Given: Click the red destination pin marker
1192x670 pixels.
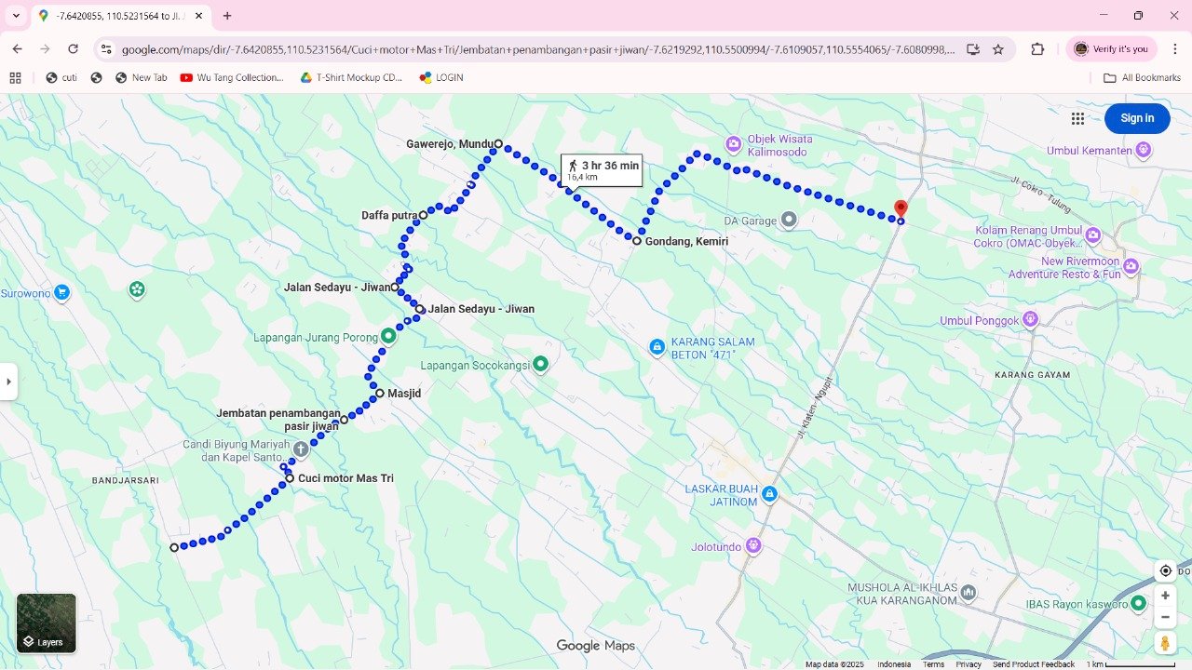Looking at the screenshot, I should tap(901, 209).
